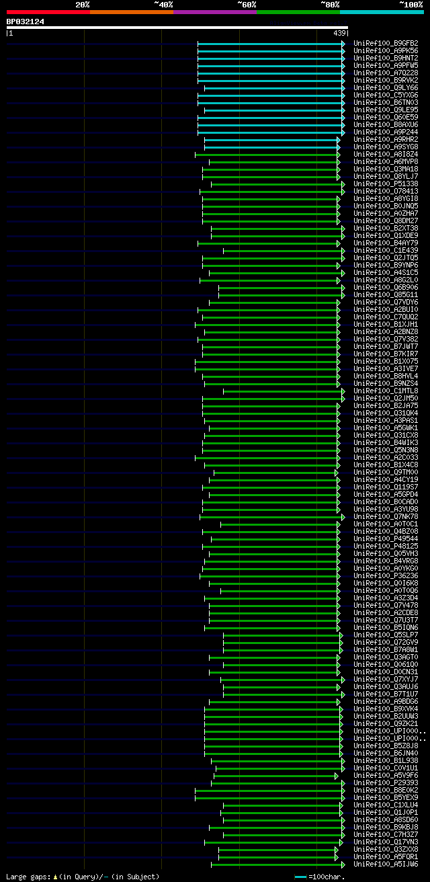This screenshot has width=430, height=882.
Task: Select the UniRef100_A3PAS1 label
Action: click(x=386, y=421)
